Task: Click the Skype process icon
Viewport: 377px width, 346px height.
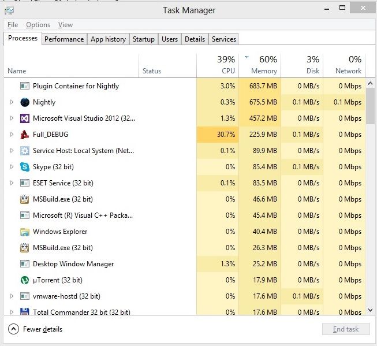Action: [x=25, y=167]
